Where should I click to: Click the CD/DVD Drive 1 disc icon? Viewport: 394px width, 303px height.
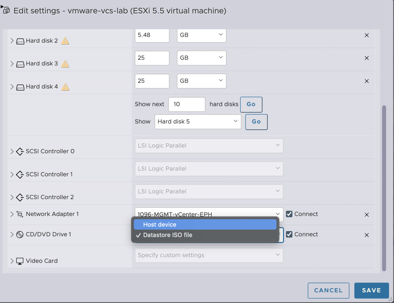point(20,234)
